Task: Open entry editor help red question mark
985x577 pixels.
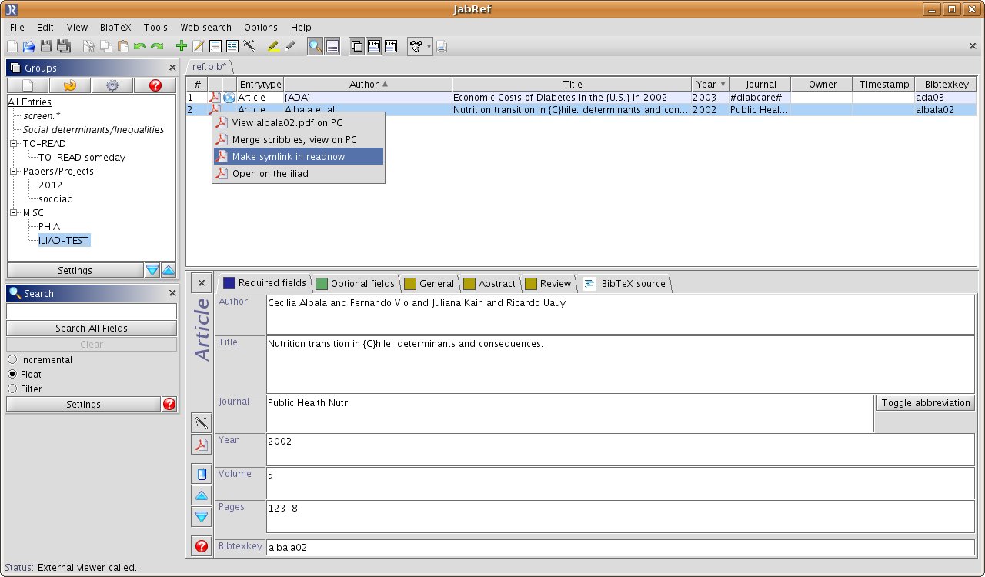Action: click(201, 546)
